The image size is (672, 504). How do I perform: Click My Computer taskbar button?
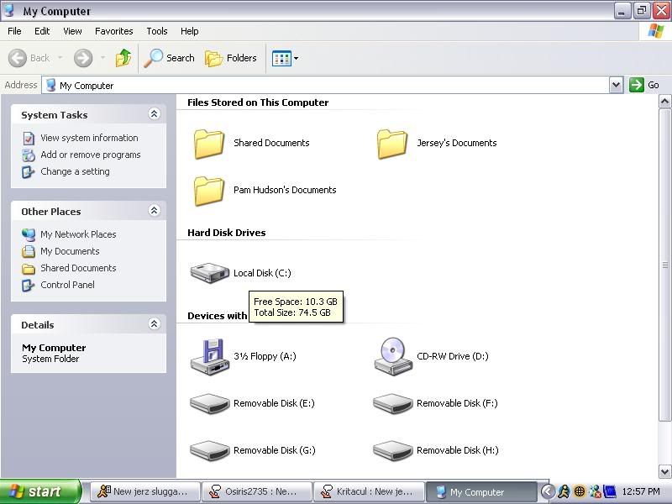[480, 491]
